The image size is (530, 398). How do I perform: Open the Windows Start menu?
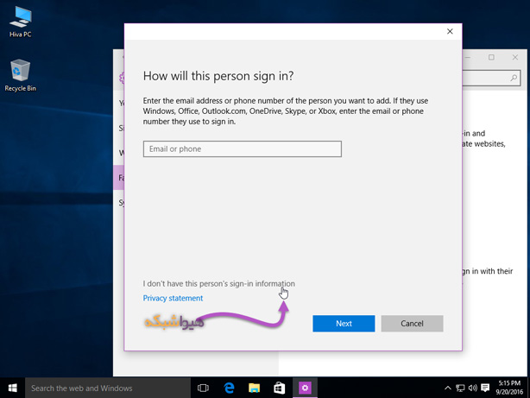pos(12,388)
